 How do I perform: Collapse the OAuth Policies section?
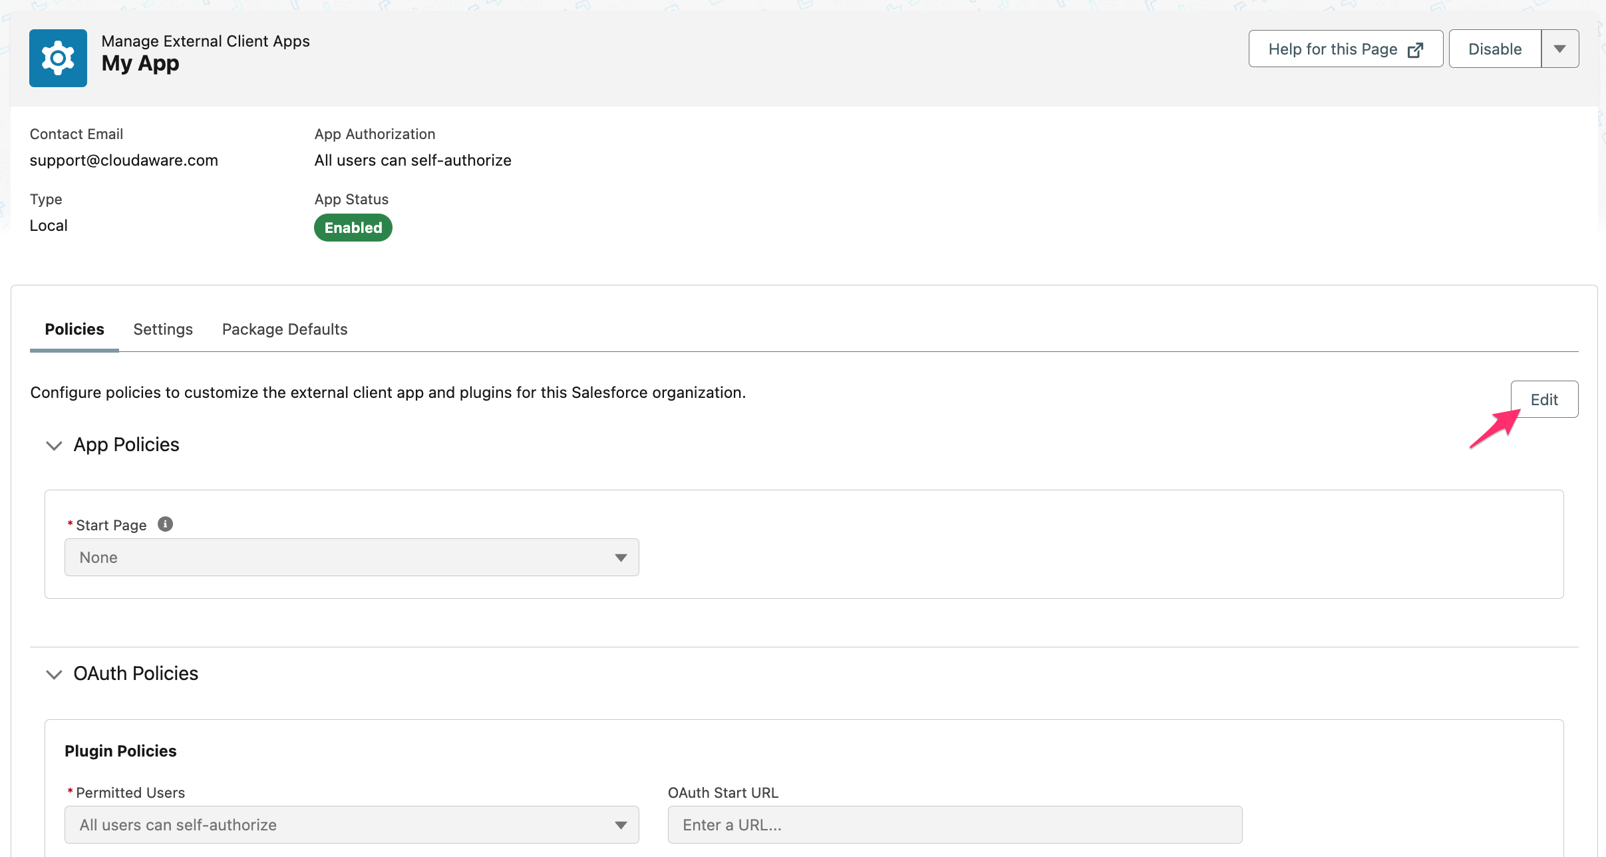pyautogui.click(x=54, y=675)
